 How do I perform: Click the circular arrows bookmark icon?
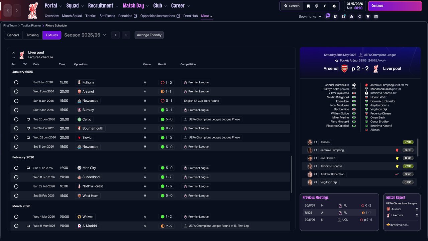coord(360,16)
